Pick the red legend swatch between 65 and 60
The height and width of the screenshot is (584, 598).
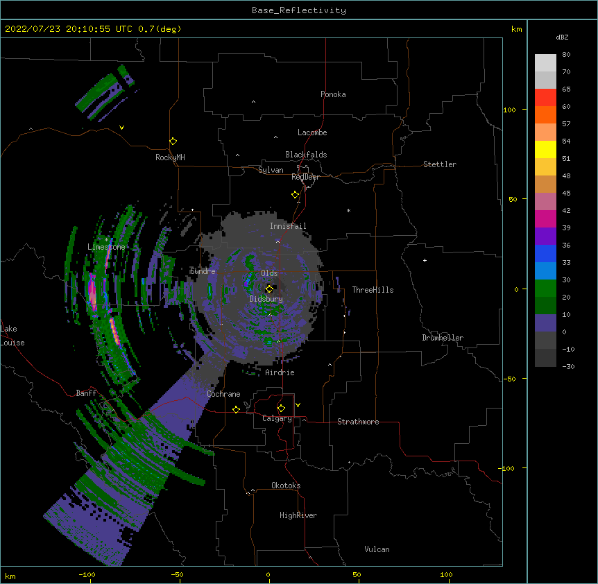(x=545, y=98)
